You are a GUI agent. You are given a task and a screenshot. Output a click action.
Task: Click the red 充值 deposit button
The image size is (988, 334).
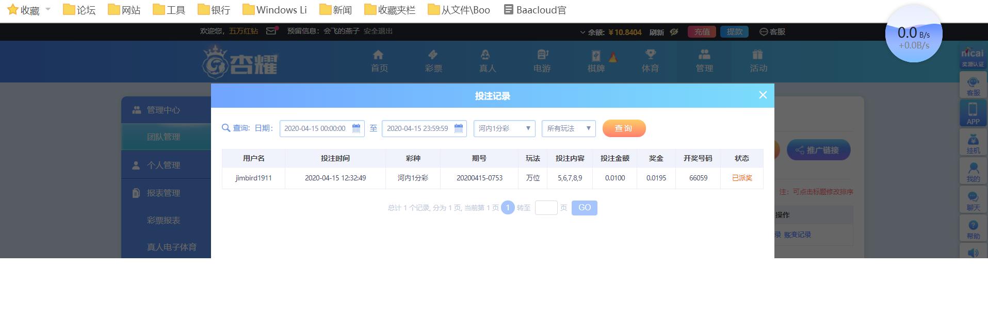(x=702, y=32)
